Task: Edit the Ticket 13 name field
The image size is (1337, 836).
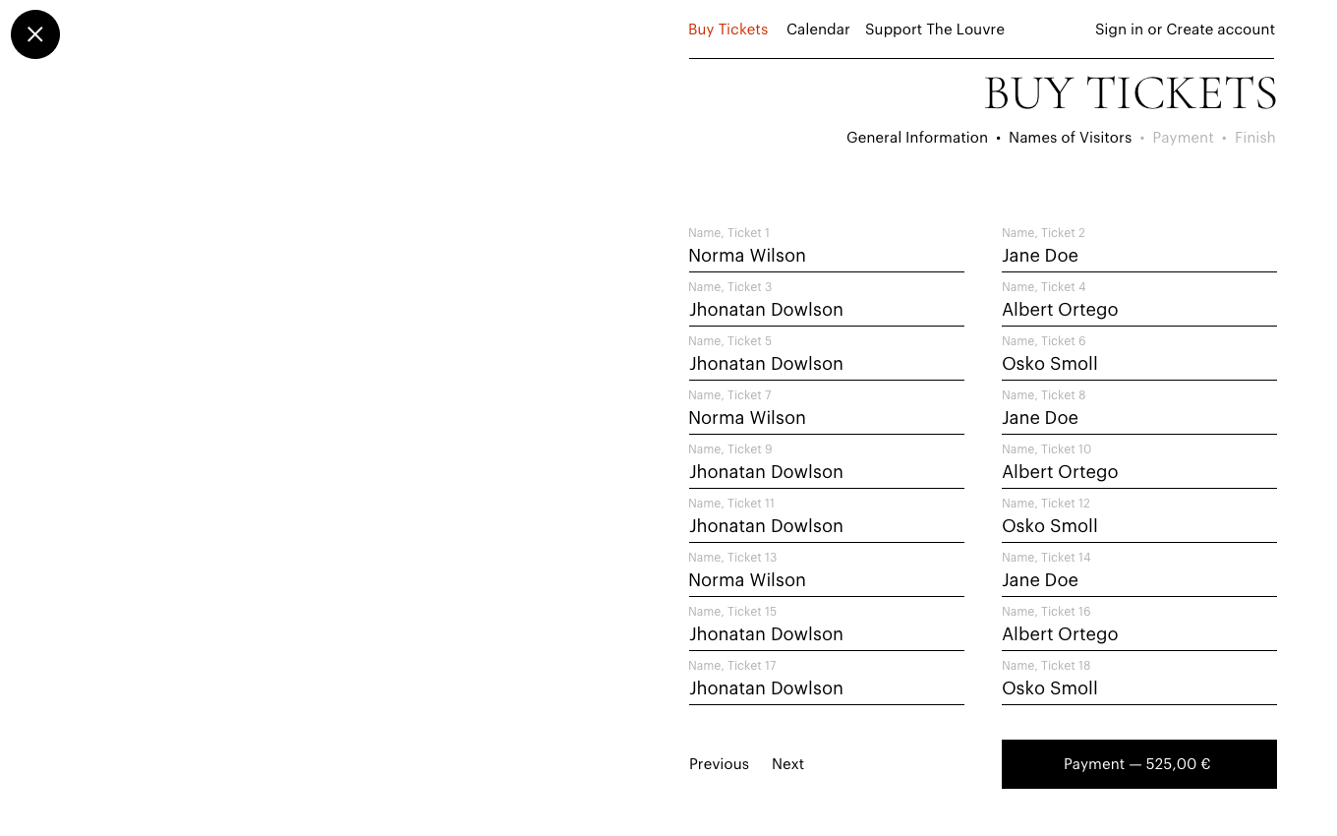Action: (826, 580)
